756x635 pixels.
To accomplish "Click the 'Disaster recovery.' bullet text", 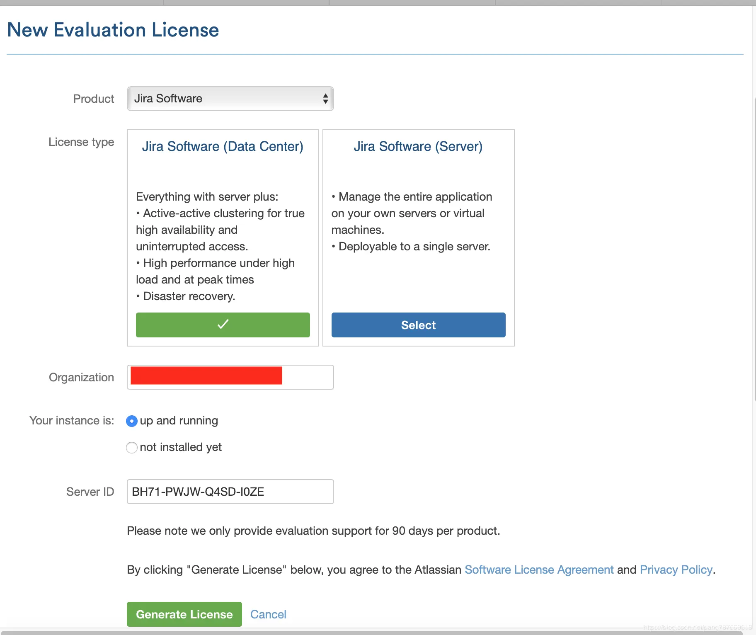I will pyautogui.click(x=189, y=296).
